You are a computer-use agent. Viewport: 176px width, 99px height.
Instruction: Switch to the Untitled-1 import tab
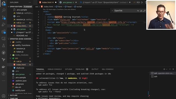tap(105, 2)
